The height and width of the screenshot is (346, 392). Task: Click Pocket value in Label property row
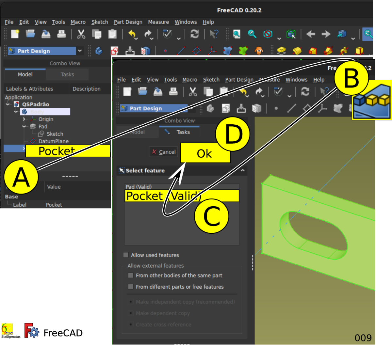point(54,205)
